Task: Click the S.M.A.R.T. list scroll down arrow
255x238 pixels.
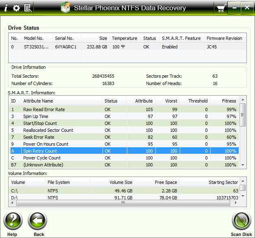Action: (x=243, y=165)
